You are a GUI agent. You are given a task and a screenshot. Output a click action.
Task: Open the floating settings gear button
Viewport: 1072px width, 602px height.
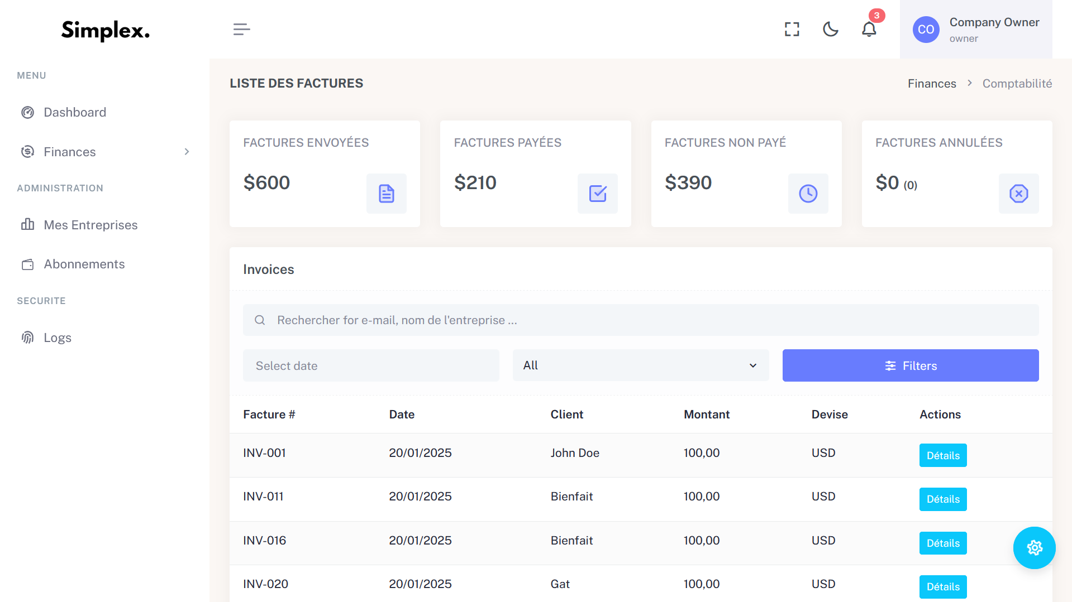point(1034,548)
